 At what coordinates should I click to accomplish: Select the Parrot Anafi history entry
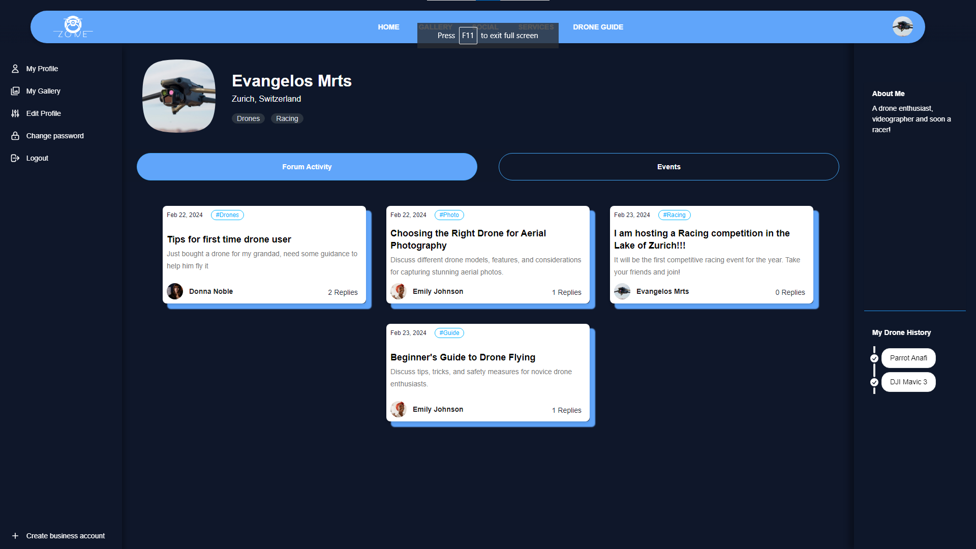(x=908, y=358)
